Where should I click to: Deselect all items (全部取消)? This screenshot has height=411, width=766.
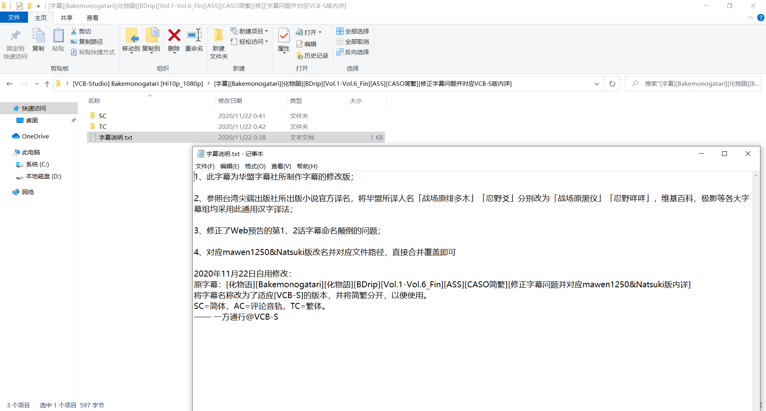353,41
